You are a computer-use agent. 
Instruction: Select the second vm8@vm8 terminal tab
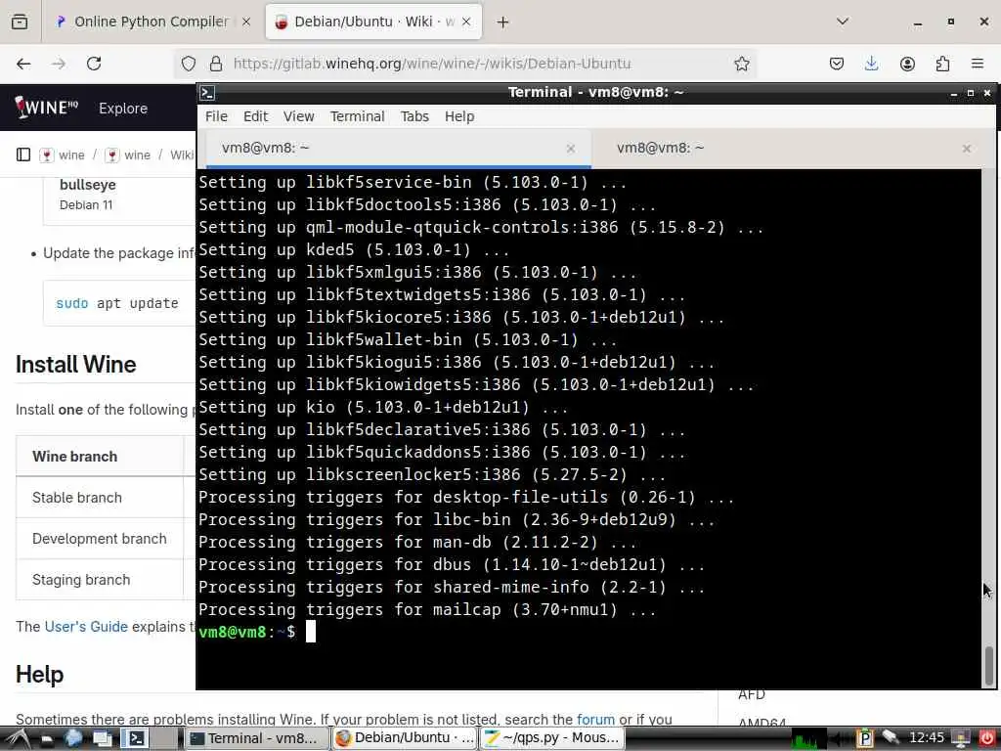(x=660, y=148)
